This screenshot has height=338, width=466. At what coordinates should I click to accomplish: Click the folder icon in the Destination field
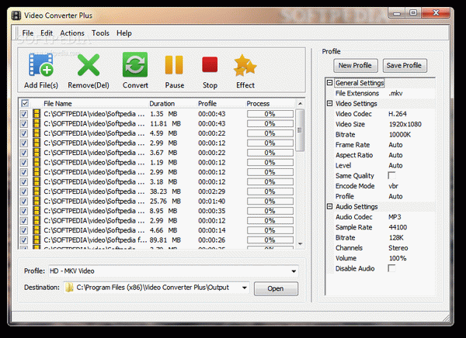click(x=69, y=288)
